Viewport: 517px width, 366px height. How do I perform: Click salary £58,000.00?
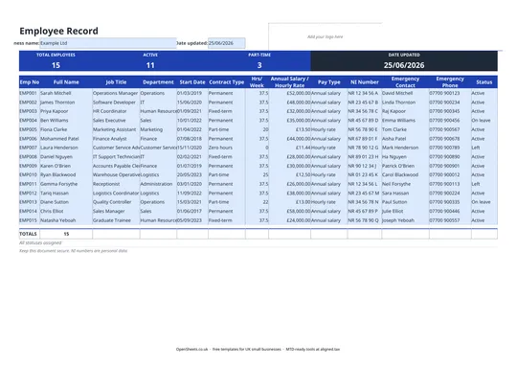(299, 211)
